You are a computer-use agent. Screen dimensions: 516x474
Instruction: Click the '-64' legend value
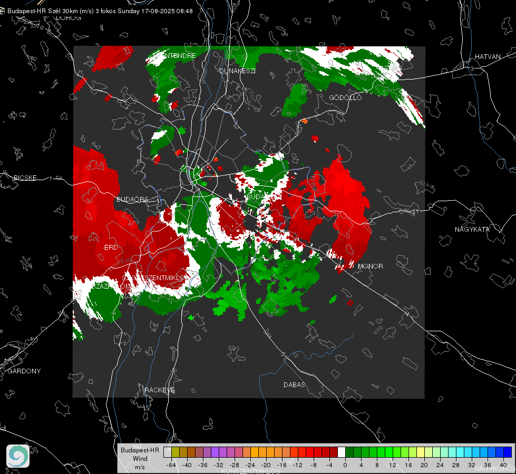(171, 465)
